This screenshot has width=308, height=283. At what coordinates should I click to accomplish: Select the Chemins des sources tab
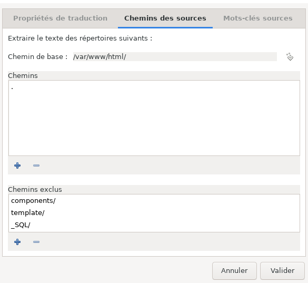165,18
